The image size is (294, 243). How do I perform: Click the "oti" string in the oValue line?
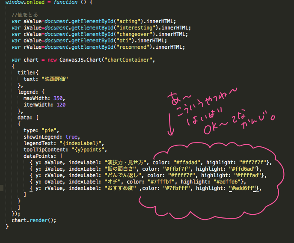point(124,41)
